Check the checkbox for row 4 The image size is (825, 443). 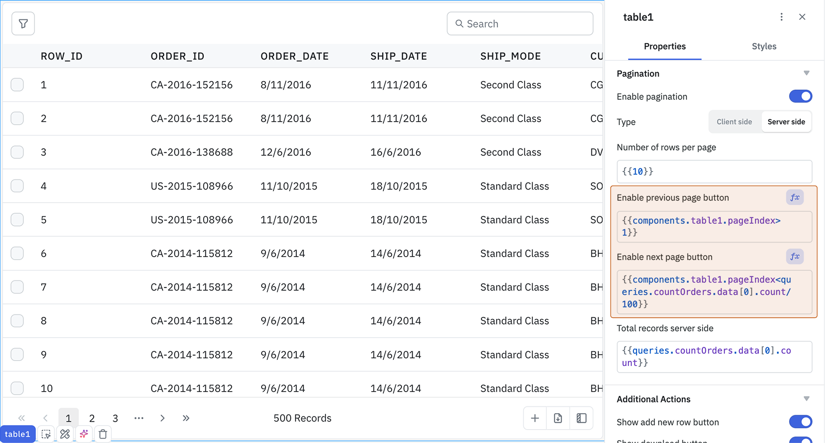18,186
